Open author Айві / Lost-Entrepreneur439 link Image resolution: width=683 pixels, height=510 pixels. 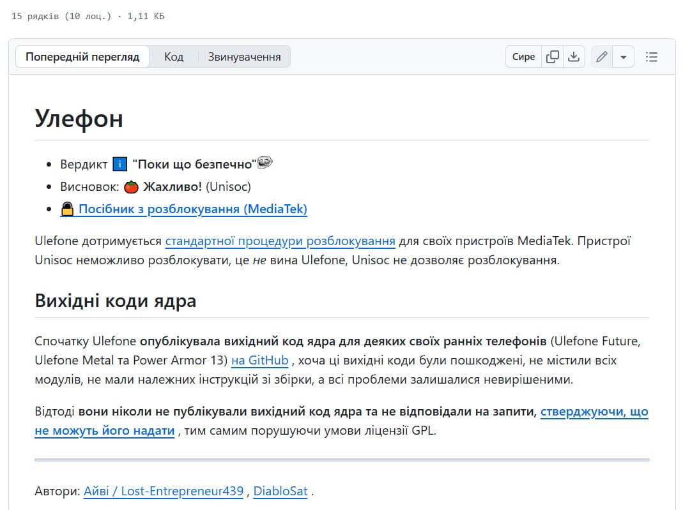point(164,491)
